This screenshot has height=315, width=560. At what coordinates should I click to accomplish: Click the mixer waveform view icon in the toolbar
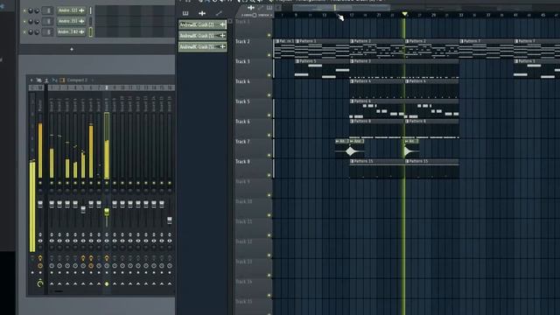click(54, 80)
